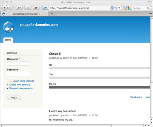
Task: Click the horizontal scroll right arrow
Action: [149, 126]
